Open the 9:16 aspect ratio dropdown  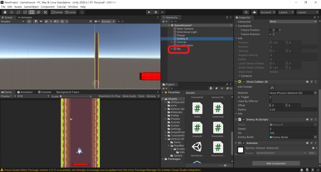(x=33, y=96)
